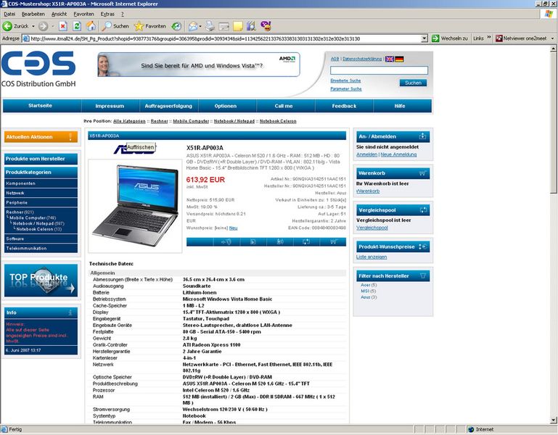Click Neue Anmeldung registration link
Screen dimensions: 558x435
click(x=398, y=154)
